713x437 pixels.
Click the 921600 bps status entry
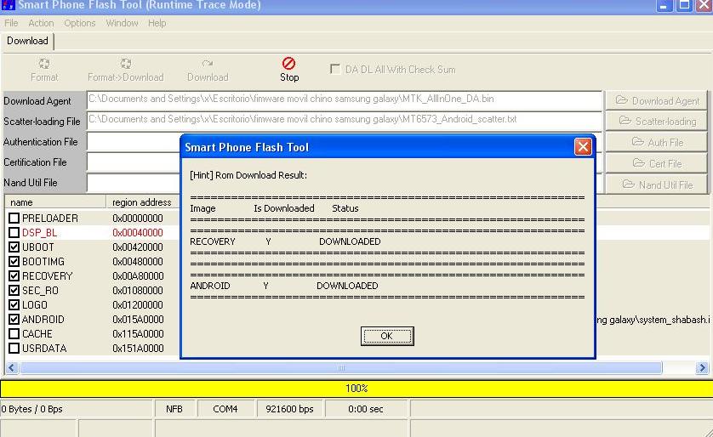pos(289,409)
